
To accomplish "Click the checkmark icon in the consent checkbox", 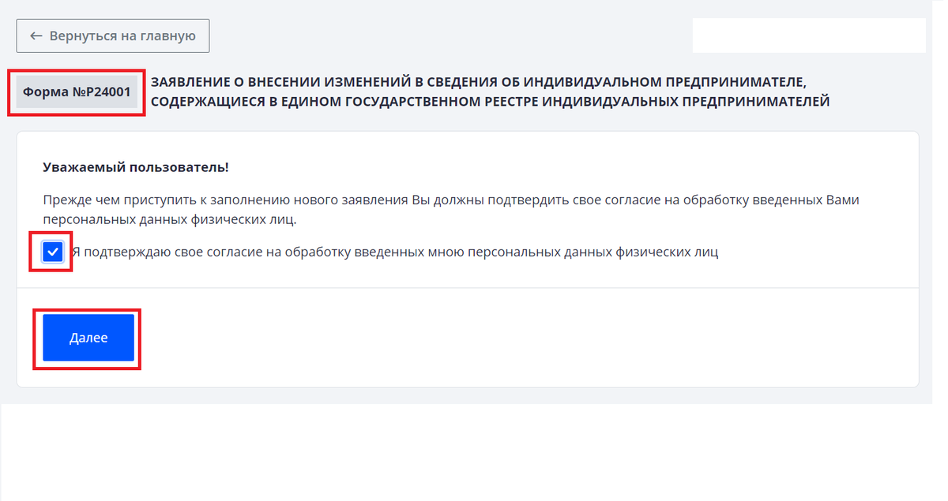I will coord(51,251).
